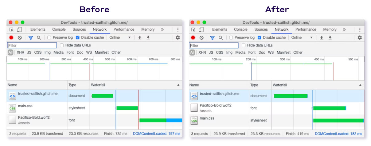Expand more tabs chevron in After window
This screenshot has width=371, height=146.
click(344, 29)
